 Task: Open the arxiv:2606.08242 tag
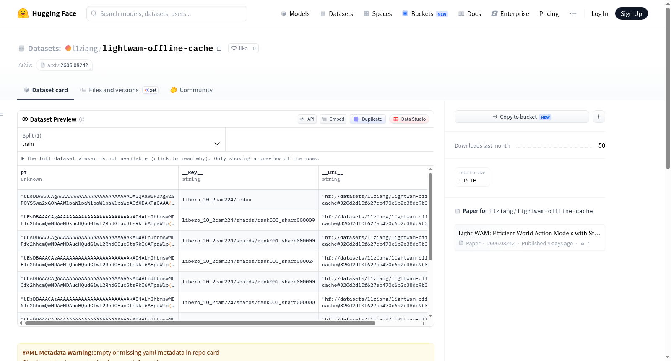[64, 65]
